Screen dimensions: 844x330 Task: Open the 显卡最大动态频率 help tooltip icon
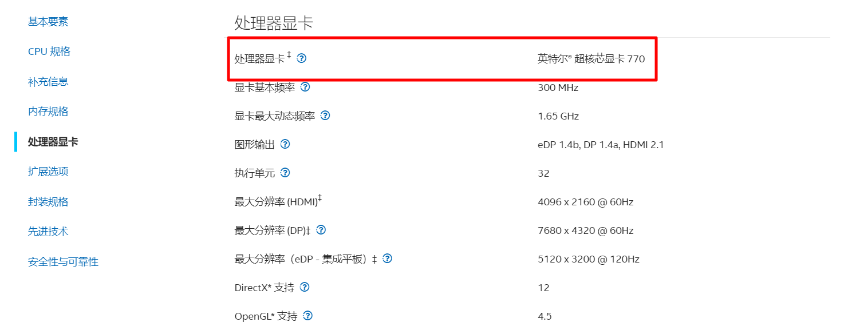point(325,116)
